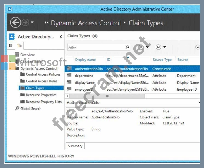Click the horizontal scrollbar thumb

[107, 96]
